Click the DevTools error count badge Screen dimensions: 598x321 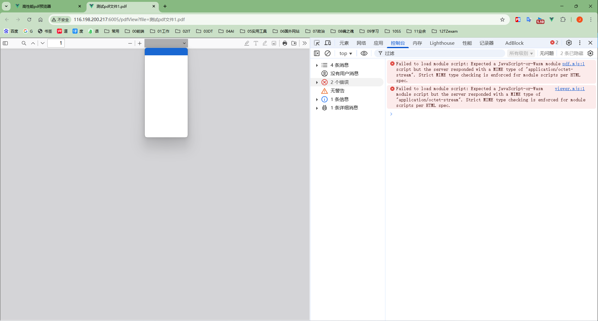[x=554, y=43]
